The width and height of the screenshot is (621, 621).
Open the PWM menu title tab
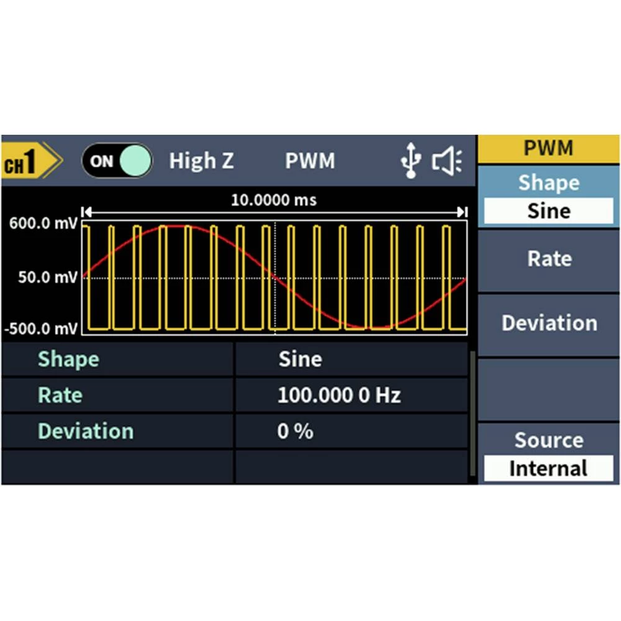548,149
